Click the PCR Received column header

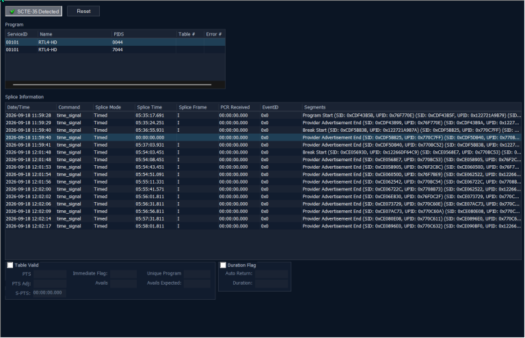[239, 107]
